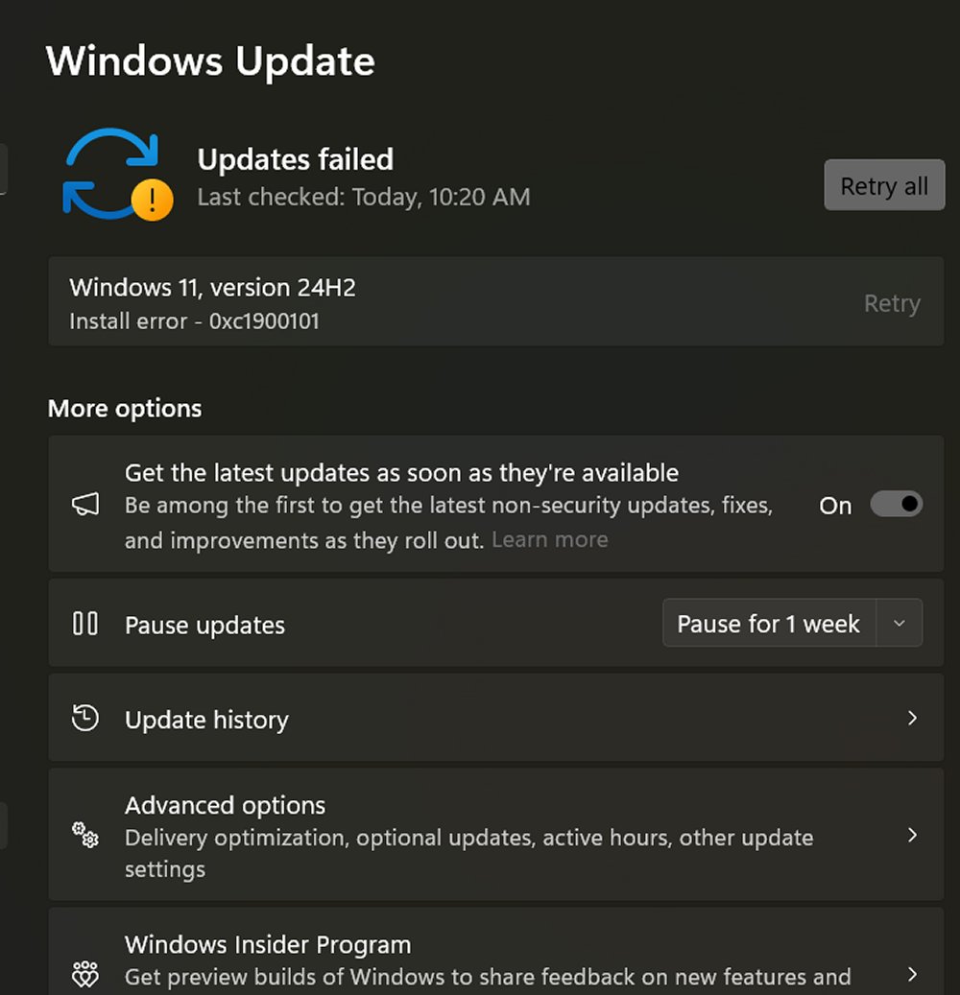Click the Advanced options gears icon
Image resolution: width=960 pixels, height=995 pixels.
[x=85, y=836]
